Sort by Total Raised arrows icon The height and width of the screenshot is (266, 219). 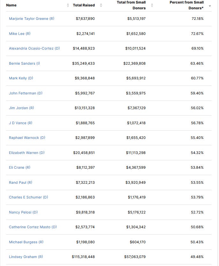pyautogui.click(x=101, y=5)
